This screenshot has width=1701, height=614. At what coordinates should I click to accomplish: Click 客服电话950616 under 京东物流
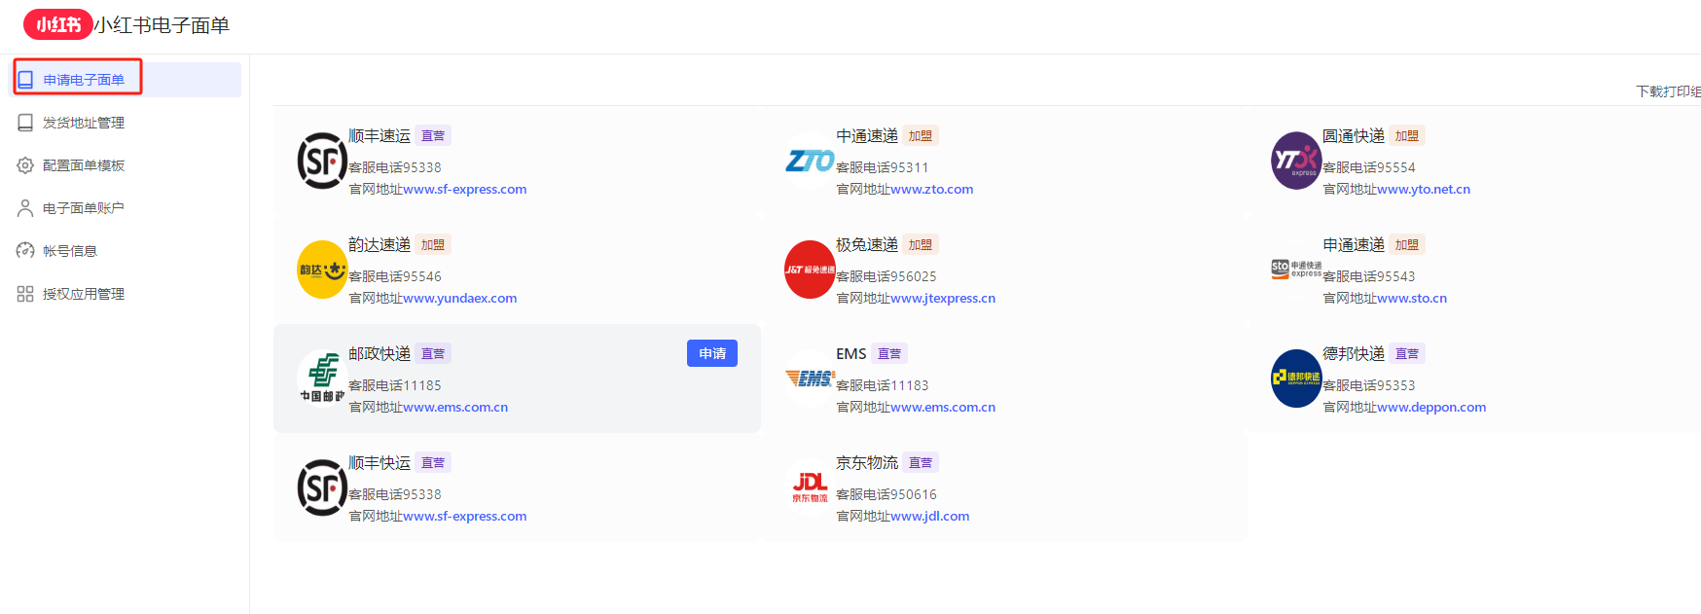coord(887,494)
